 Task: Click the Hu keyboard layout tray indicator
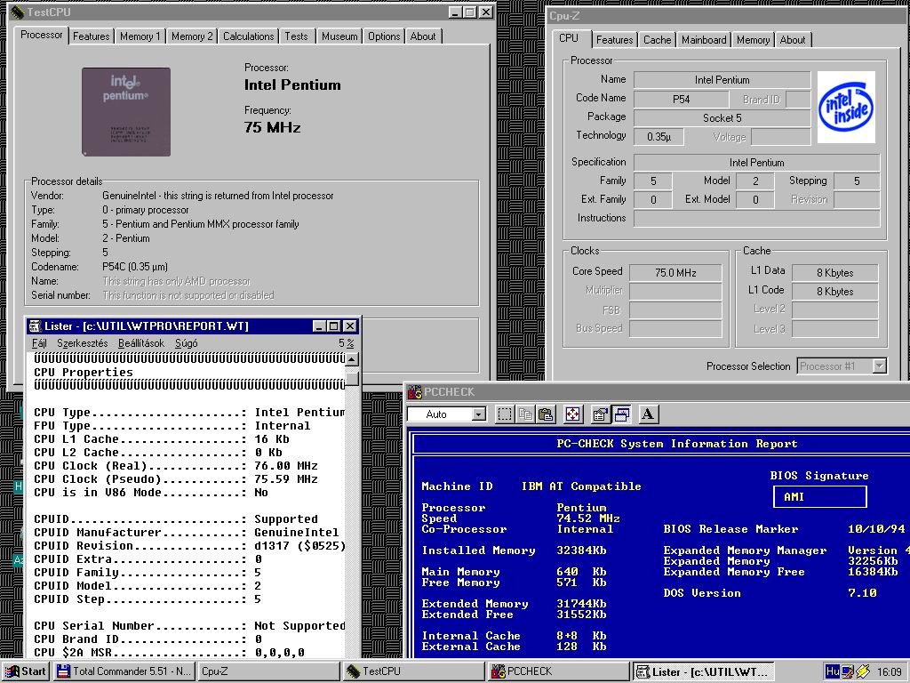833,671
